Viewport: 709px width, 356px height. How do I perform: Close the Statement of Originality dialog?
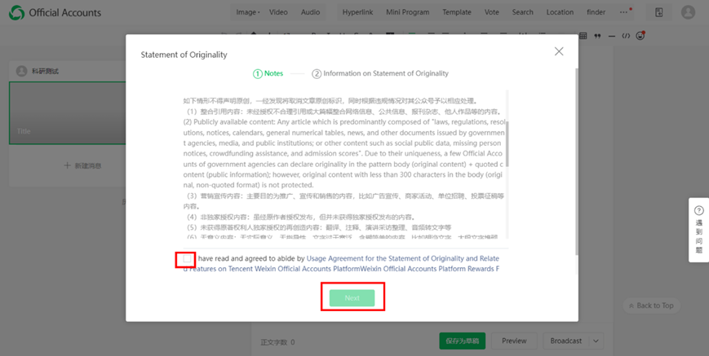(559, 51)
